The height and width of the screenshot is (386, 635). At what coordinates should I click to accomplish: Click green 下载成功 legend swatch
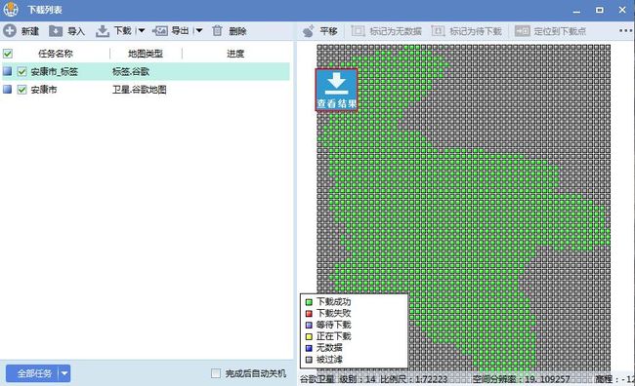click(x=309, y=302)
